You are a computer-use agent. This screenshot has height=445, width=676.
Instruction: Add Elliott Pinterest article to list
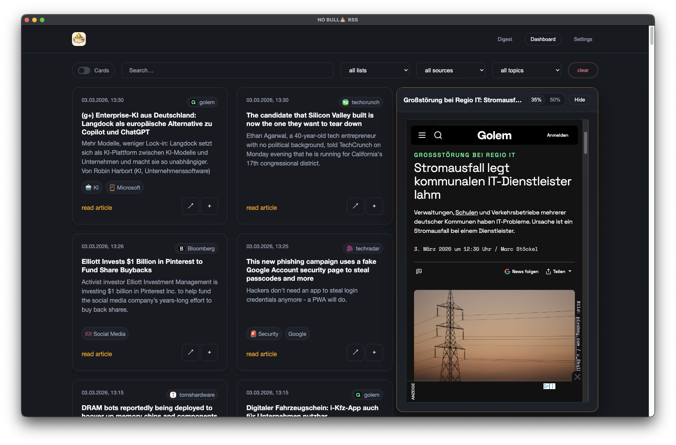(209, 352)
